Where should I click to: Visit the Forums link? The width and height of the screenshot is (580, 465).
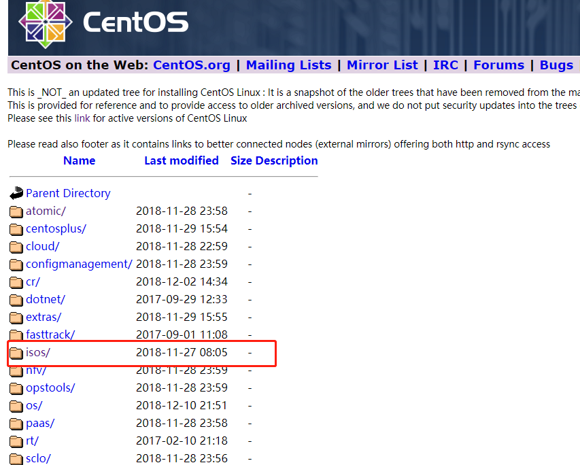pyautogui.click(x=498, y=65)
